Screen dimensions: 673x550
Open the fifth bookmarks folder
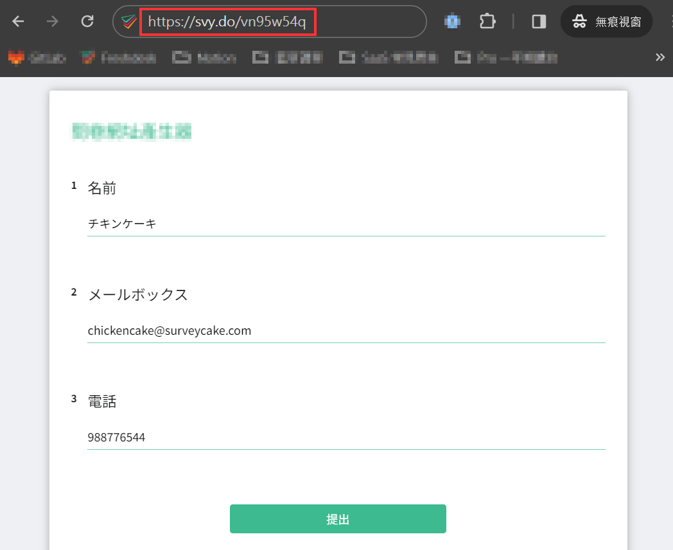coord(388,58)
